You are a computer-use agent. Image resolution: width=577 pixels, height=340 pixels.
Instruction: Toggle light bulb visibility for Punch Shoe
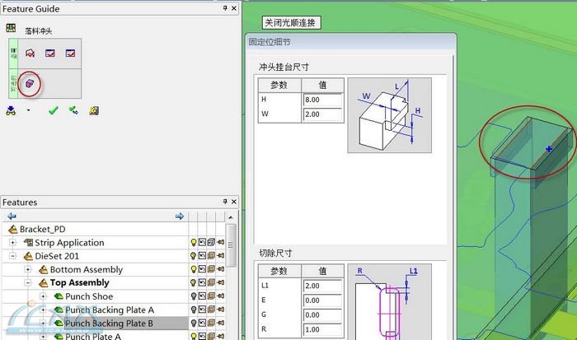click(194, 296)
